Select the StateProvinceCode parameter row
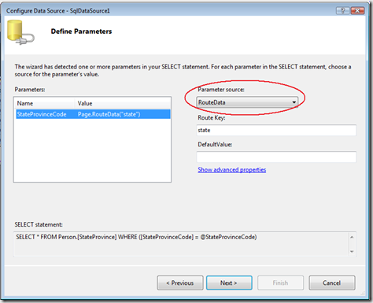Screen dimensions: 373x303 (93, 114)
